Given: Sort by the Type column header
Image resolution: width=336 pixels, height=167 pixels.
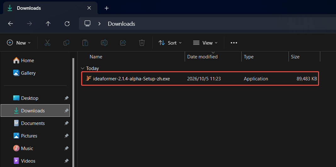Looking at the screenshot, I should tap(249, 57).
